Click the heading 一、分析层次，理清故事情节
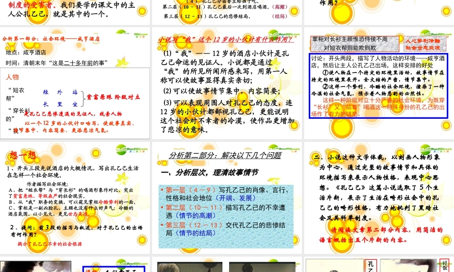 (209, 173)
